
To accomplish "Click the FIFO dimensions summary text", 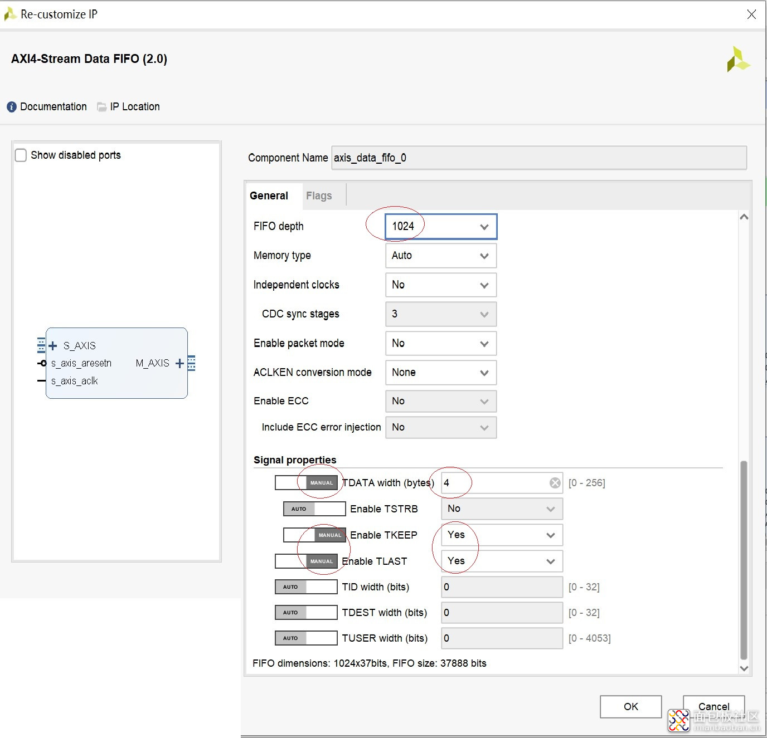I will pyautogui.click(x=370, y=663).
